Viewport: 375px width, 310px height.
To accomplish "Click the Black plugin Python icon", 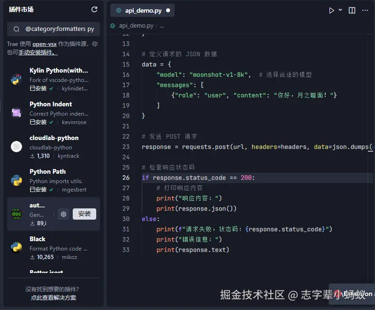I will 16,247.
